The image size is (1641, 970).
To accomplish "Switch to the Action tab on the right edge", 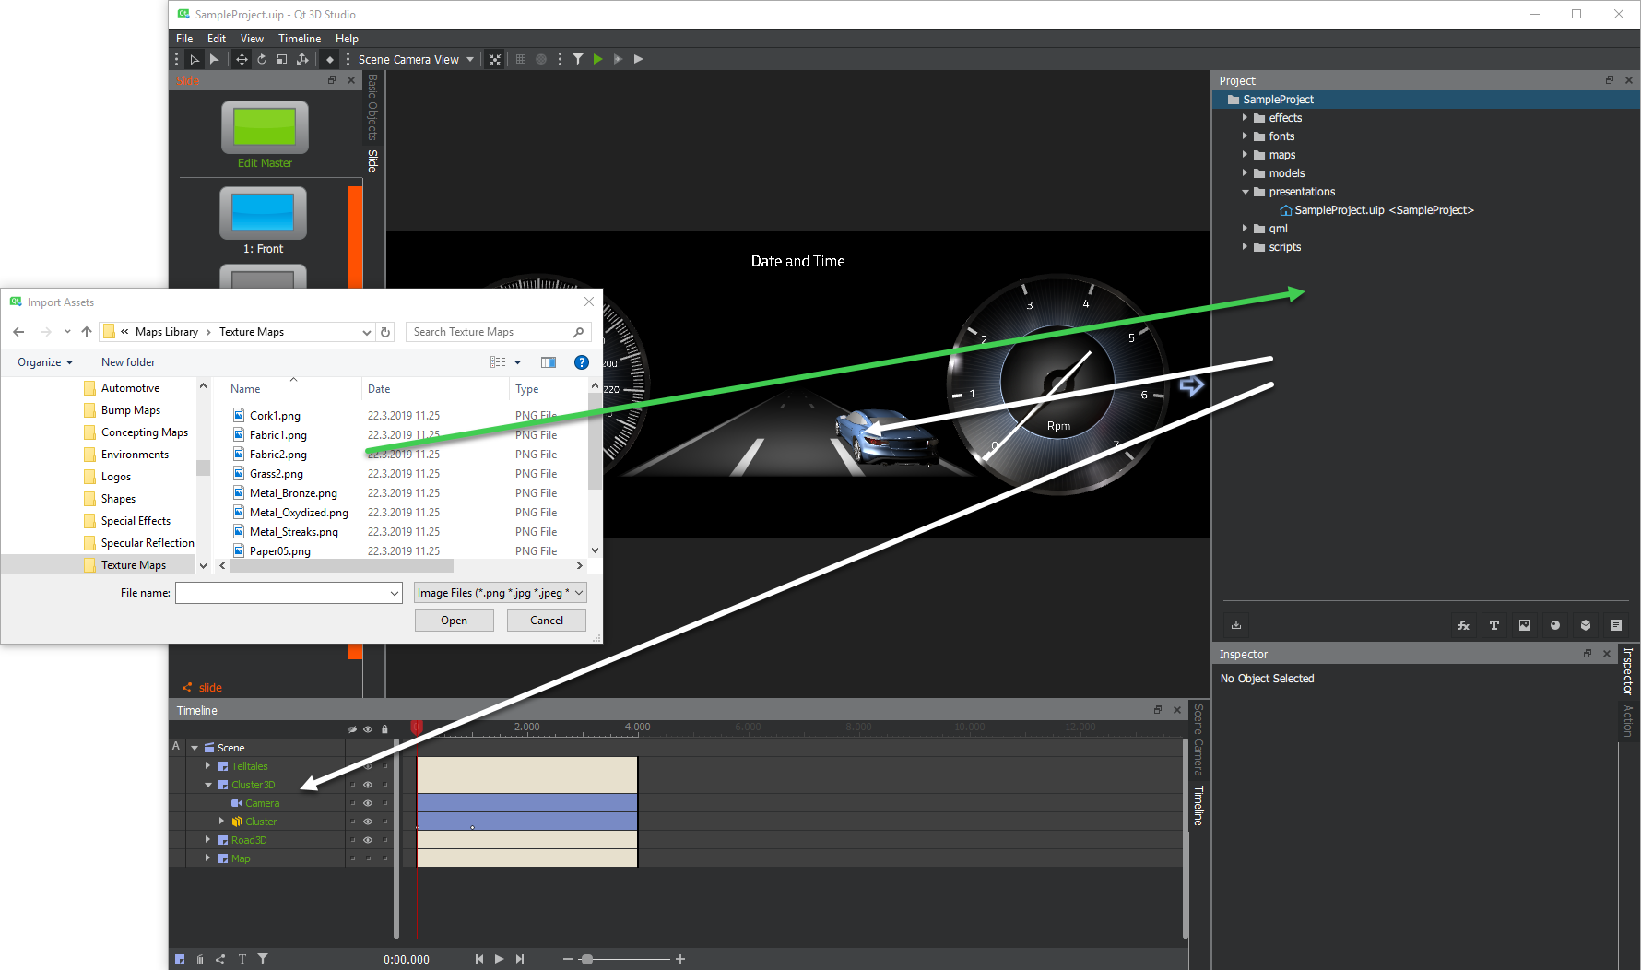I will (1627, 718).
